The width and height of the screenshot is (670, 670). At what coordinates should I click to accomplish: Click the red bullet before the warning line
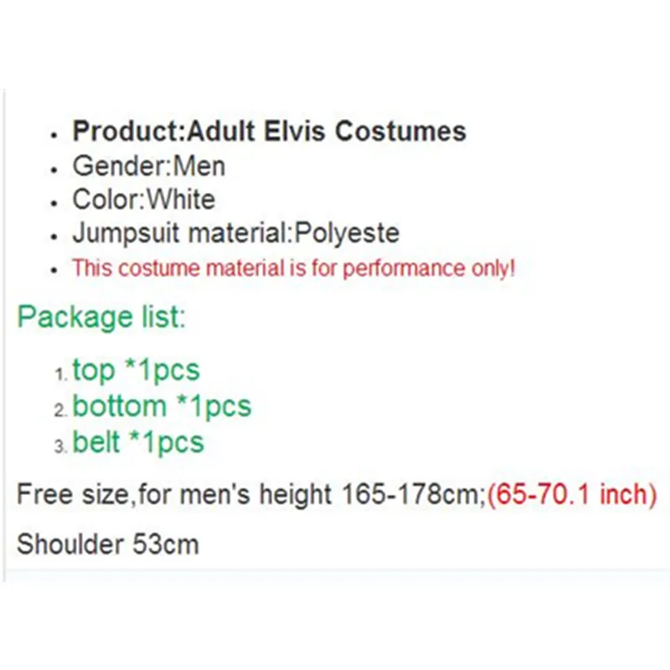coord(55,271)
